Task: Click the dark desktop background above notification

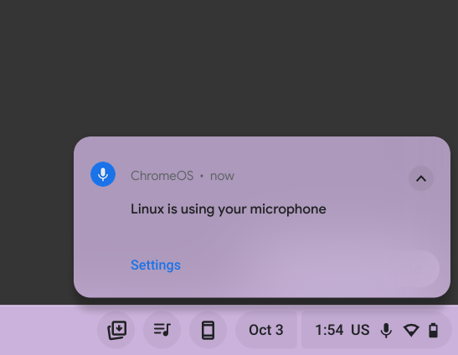Action: click(x=229, y=67)
